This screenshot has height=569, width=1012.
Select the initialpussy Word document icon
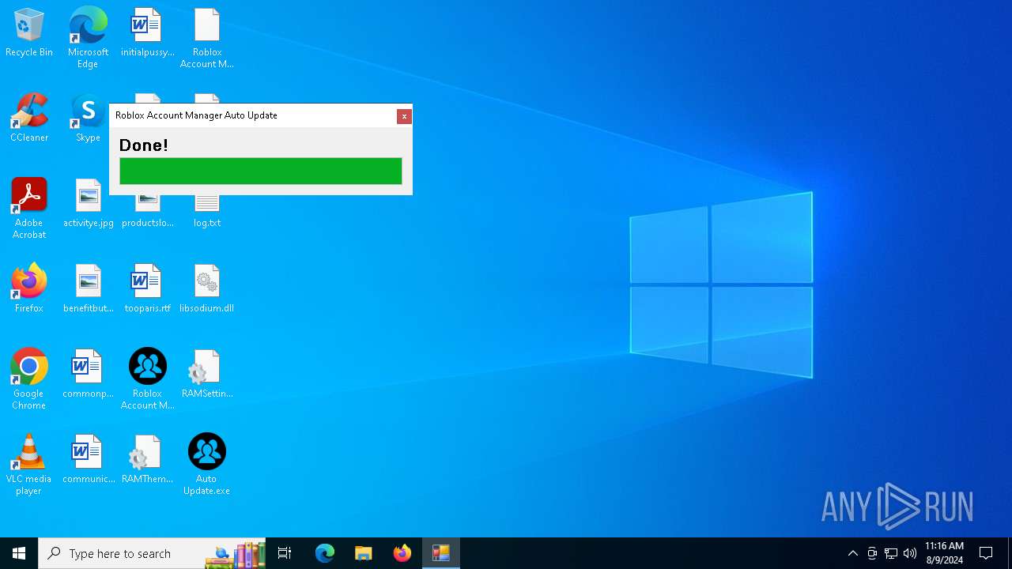(x=147, y=33)
